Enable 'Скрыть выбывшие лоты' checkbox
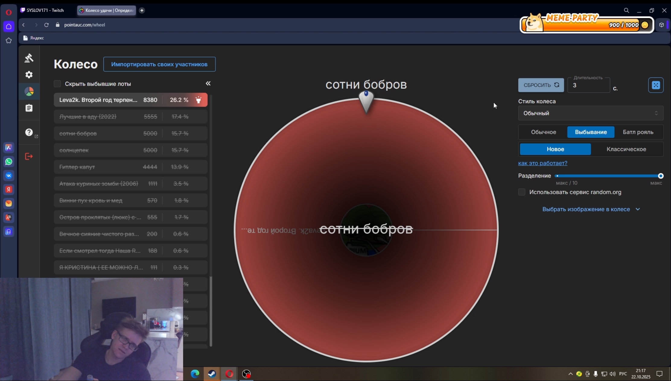 [57, 84]
